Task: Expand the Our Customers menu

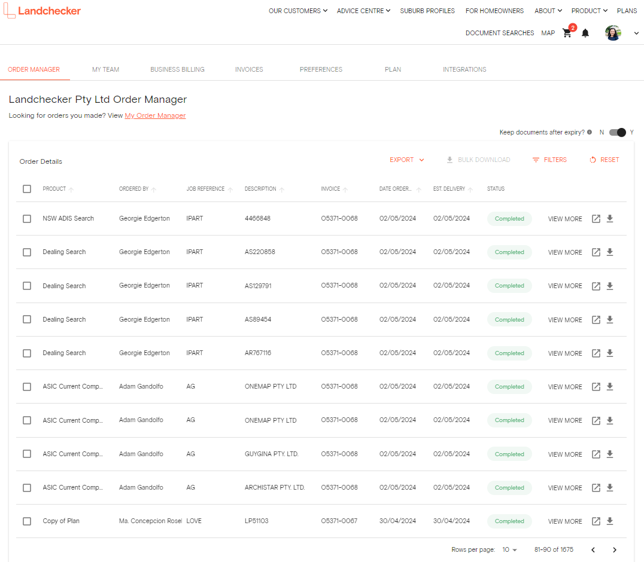Action: (298, 11)
